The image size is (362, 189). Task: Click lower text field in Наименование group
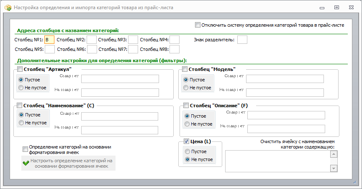(120, 130)
